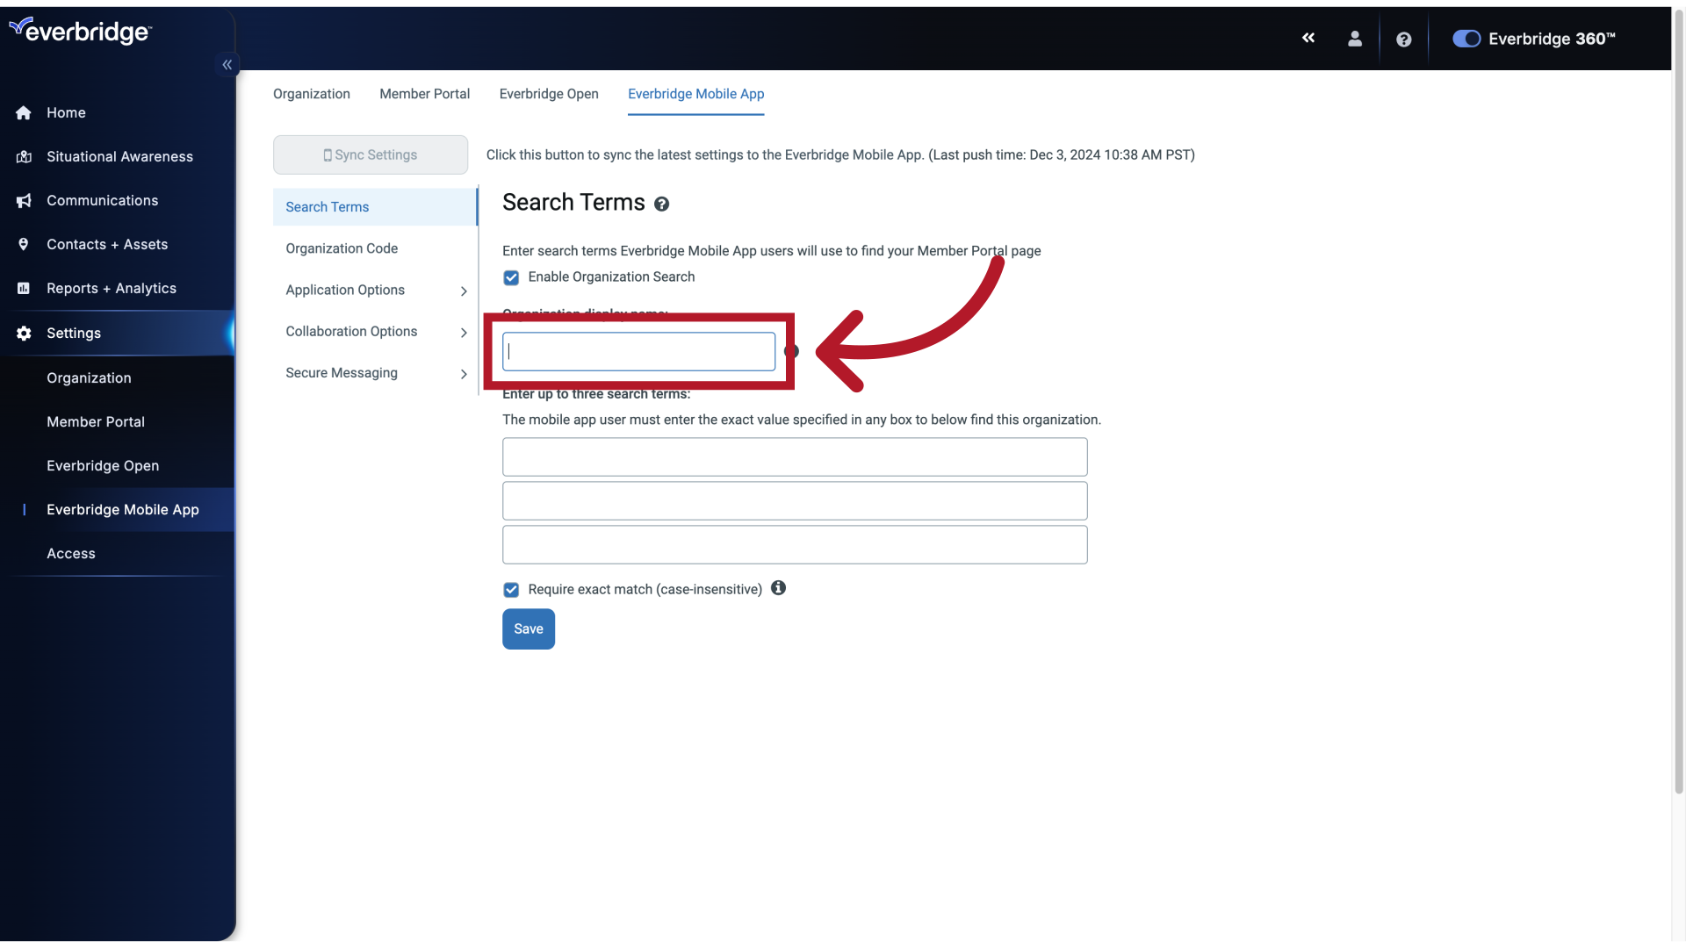Click the user profile icon top right
This screenshot has width=1686, height=948.
1354,39
